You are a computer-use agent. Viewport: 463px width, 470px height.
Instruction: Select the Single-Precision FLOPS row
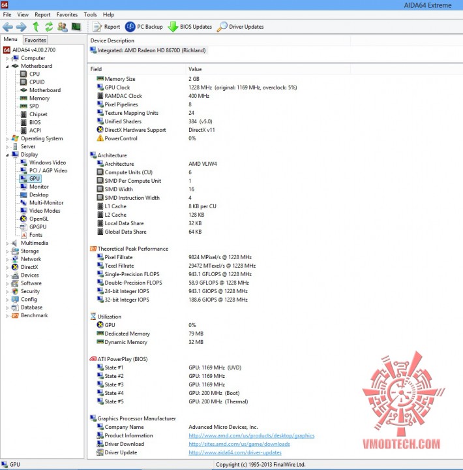[174, 274]
